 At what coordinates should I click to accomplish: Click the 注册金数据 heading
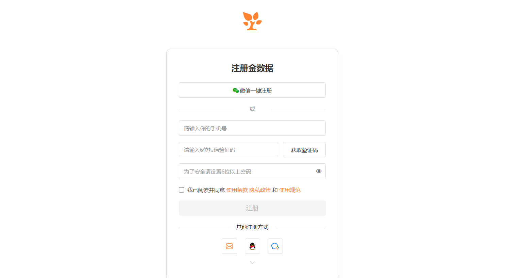coord(252,68)
